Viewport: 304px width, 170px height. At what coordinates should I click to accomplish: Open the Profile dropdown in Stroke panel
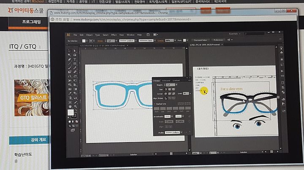181,133
